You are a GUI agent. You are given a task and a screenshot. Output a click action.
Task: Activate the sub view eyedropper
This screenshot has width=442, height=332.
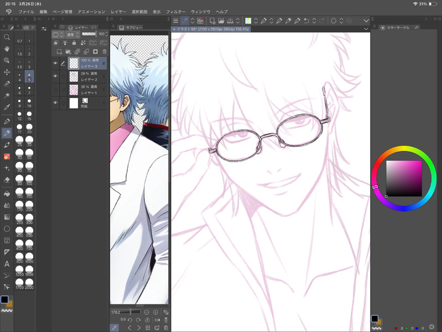(114, 328)
